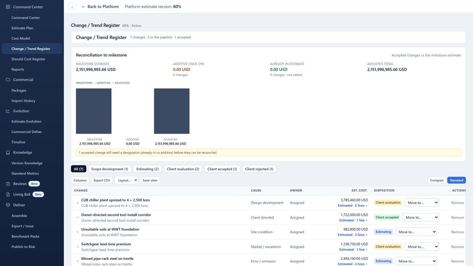Image resolution: width=473 pixels, height=266 pixels.
Task: Click the Knowledge book icon
Action: (8, 152)
